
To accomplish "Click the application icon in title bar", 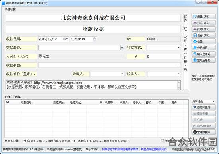I will pyautogui.click(x=3, y=3).
